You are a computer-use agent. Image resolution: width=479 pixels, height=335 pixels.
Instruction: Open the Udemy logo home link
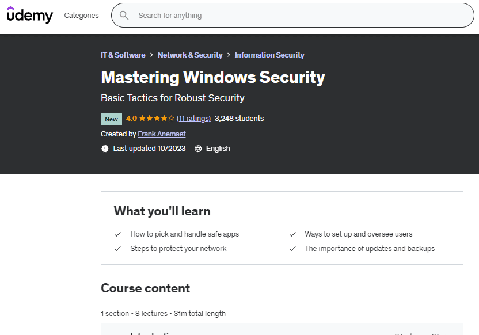click(29, 15)
